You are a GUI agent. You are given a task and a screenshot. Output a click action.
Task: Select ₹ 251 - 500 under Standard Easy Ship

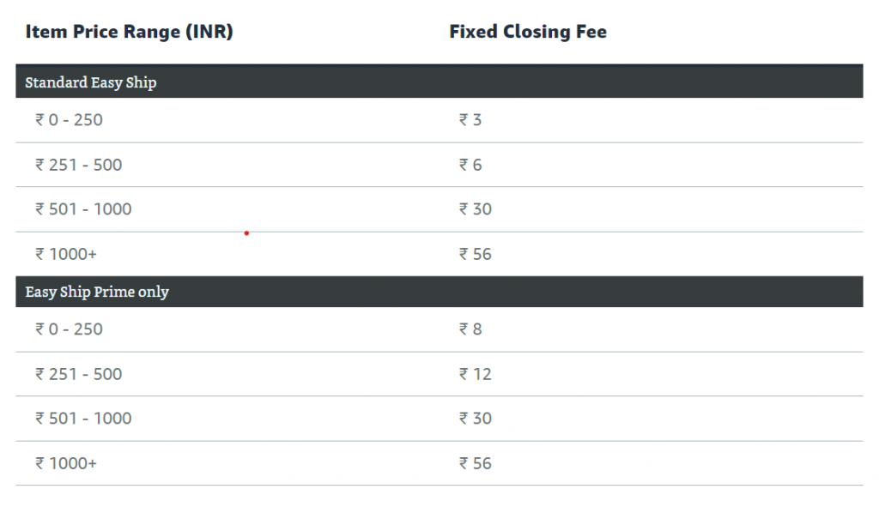tap(79, 165)
